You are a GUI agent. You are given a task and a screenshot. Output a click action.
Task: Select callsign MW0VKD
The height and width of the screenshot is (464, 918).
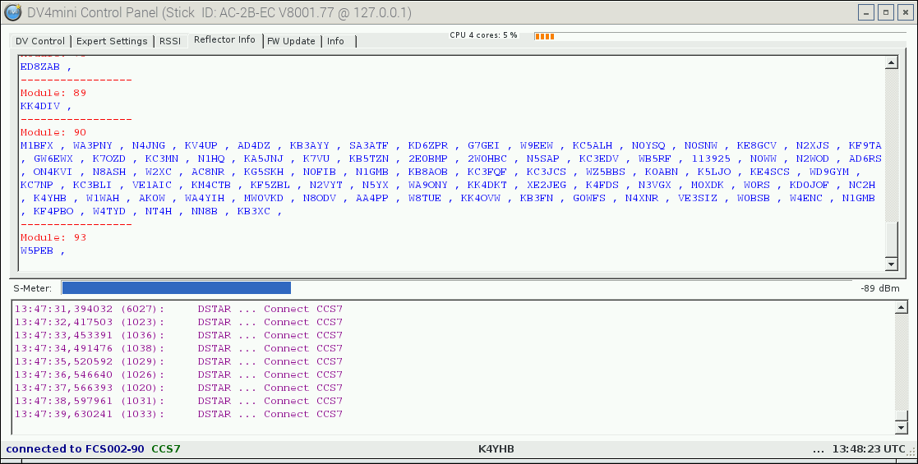click(x=264, y=199)
